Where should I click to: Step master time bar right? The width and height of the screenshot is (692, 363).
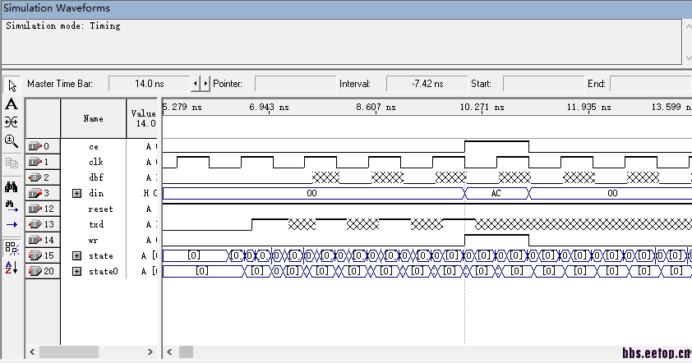tap(205, 84)
